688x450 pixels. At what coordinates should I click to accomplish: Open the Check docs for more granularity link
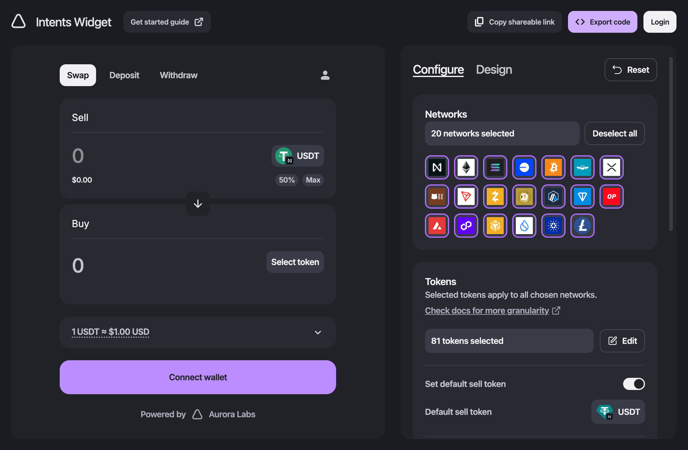(487, 310)
